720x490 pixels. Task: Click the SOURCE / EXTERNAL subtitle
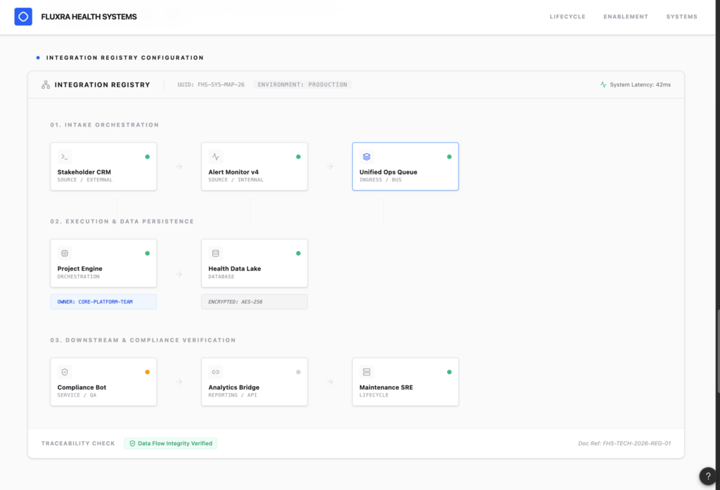(x=85, y=179)
